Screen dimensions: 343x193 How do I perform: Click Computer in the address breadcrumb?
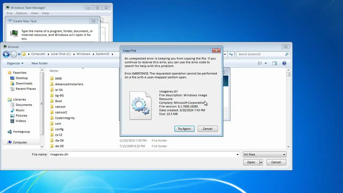[38, 54]
